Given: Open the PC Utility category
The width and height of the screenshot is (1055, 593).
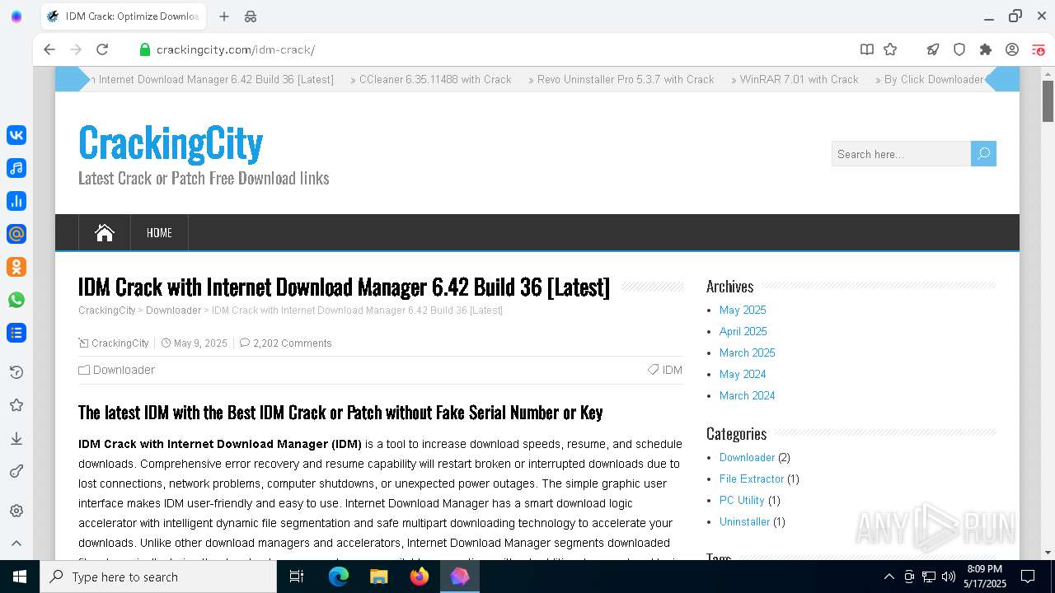Looking at the screenshot, I should [742, 500].
